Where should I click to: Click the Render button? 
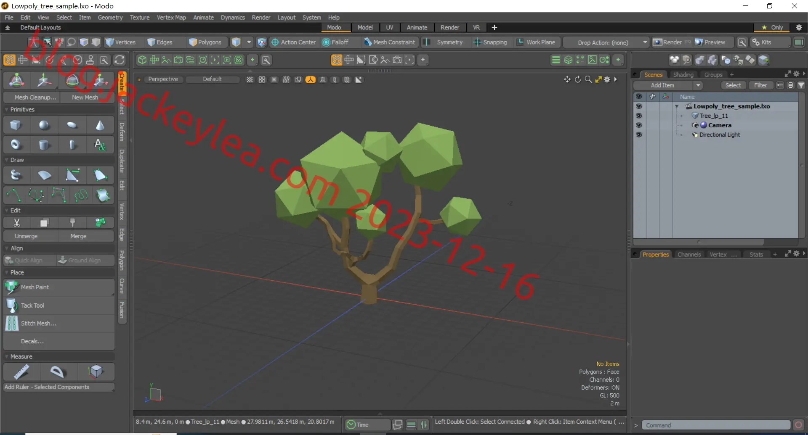[672, 42]
